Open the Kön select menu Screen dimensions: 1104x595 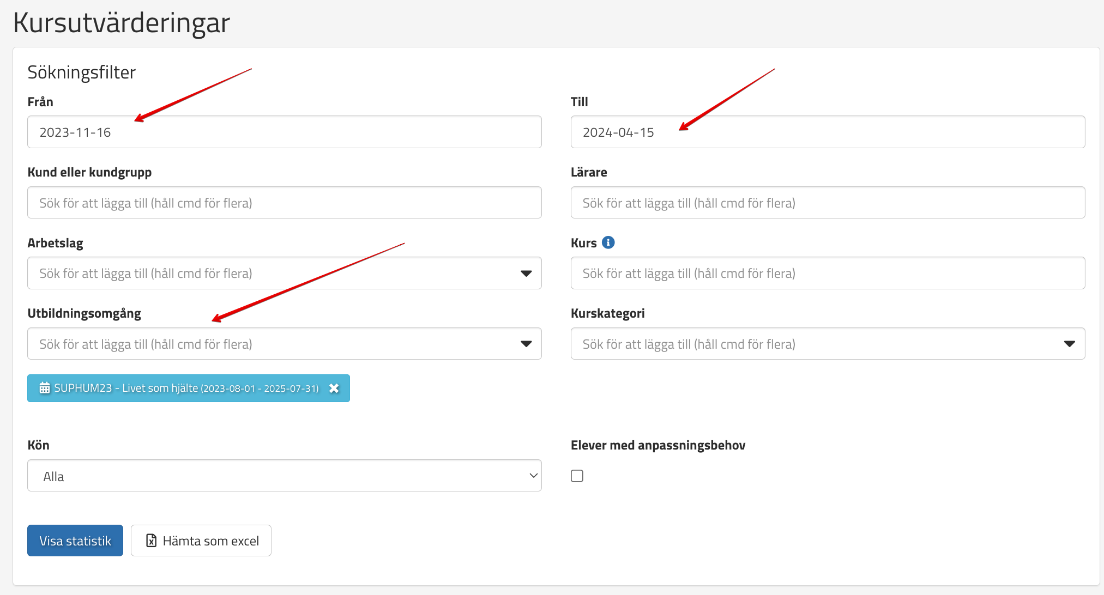pyautogui.click(x=284, y=476)
